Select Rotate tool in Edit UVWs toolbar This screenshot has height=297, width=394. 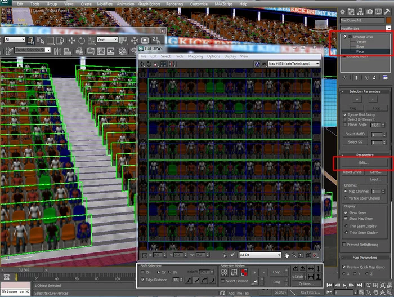click(x=149, y=64)
